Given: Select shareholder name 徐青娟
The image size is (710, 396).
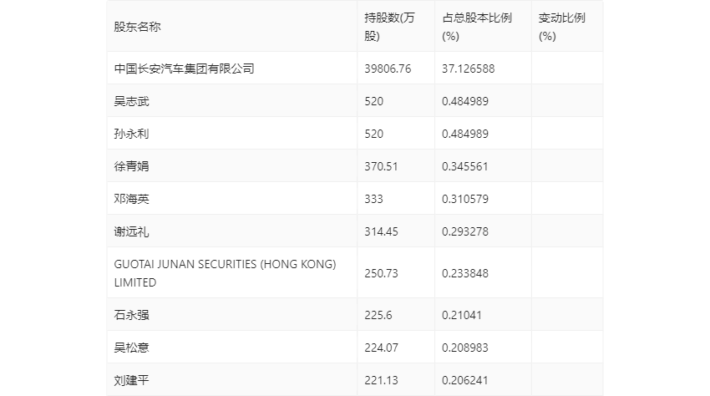Looking at the screenshot, I should point(131,166).
